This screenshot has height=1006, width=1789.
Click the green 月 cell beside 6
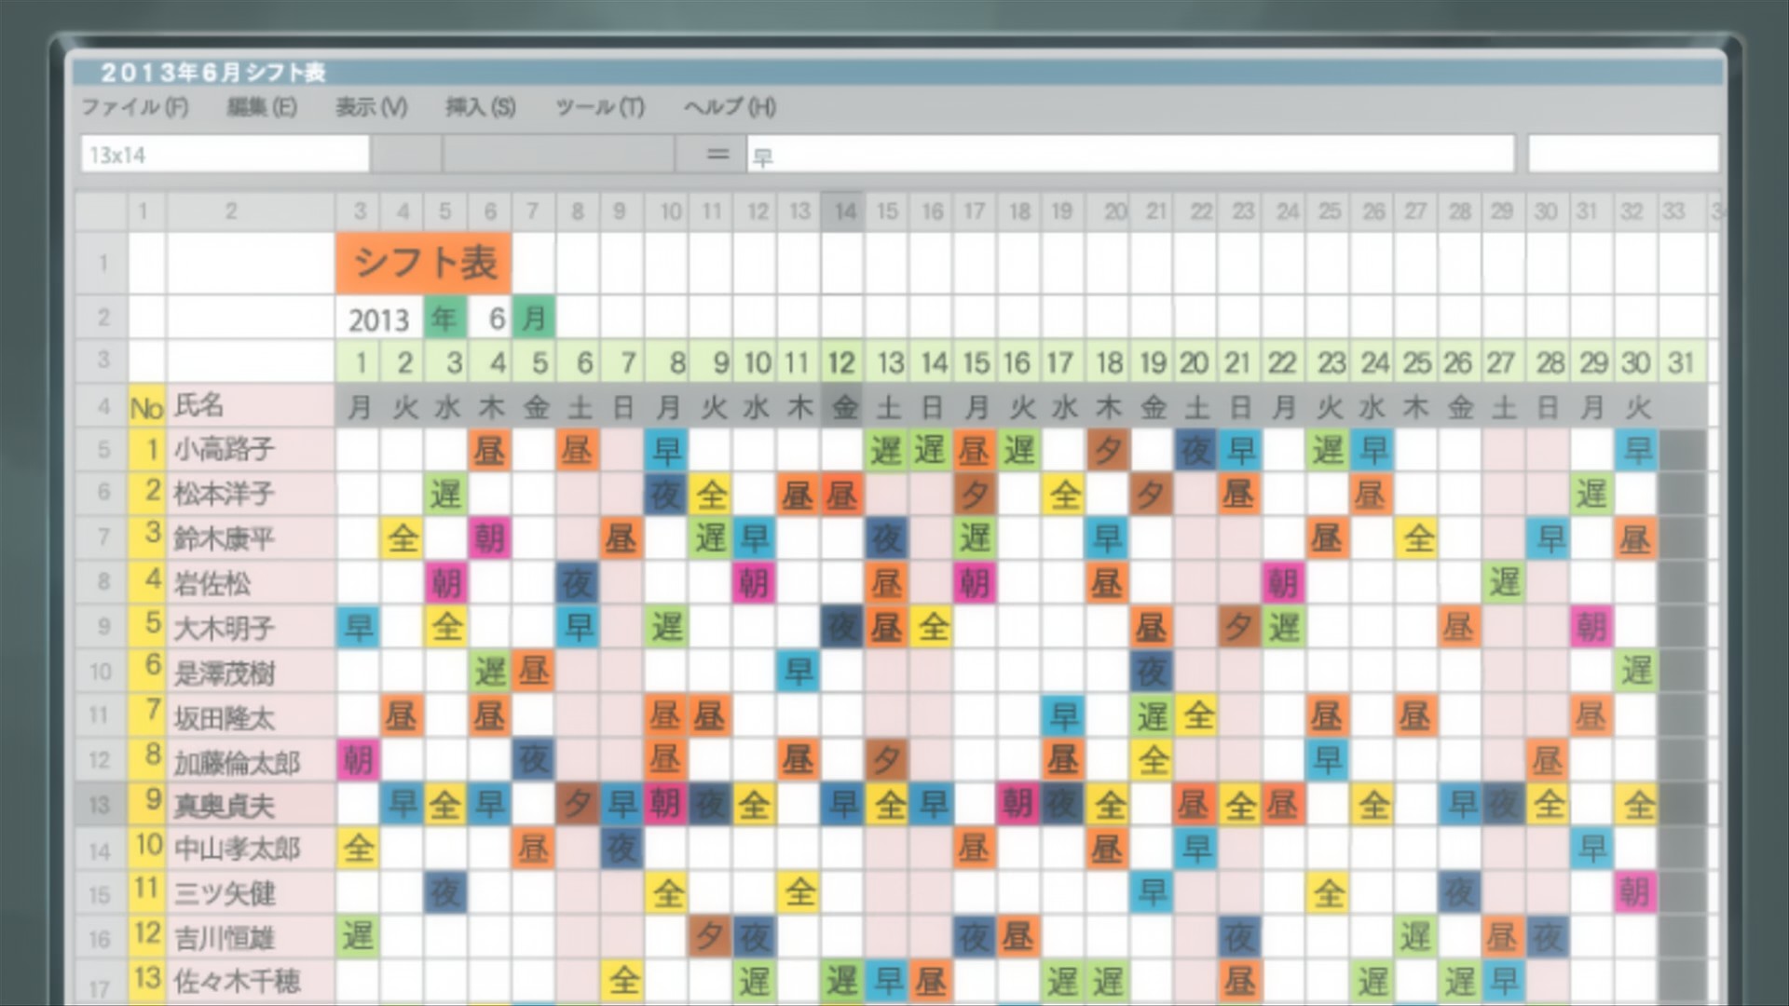pos(533,319)
